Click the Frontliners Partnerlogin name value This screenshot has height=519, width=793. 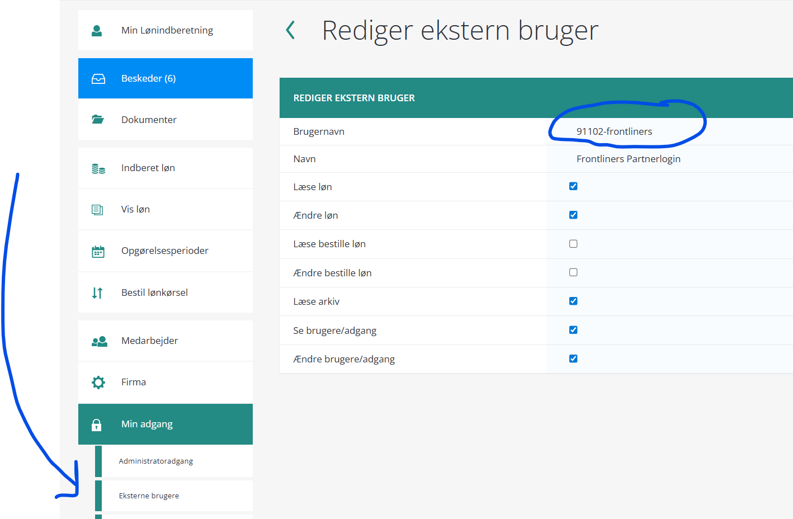point(628,159)
